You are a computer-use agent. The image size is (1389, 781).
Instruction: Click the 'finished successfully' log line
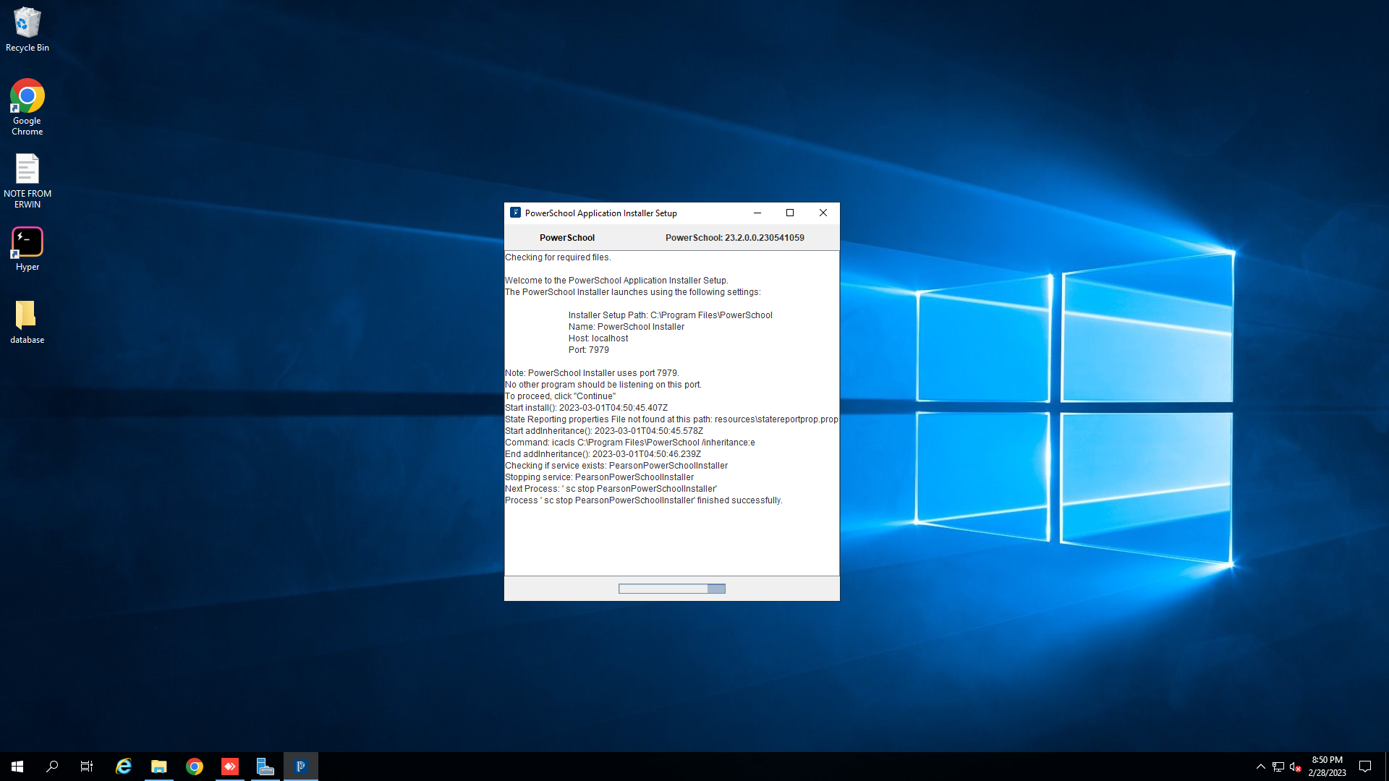click(644, 500)
